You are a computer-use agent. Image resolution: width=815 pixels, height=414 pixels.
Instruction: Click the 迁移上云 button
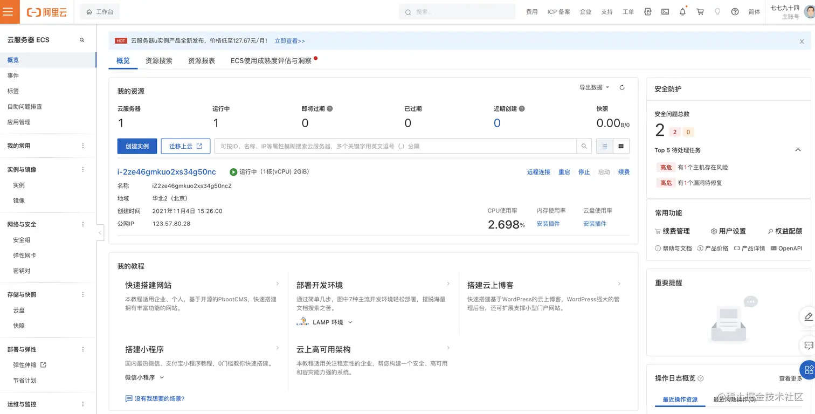(185, 146)
